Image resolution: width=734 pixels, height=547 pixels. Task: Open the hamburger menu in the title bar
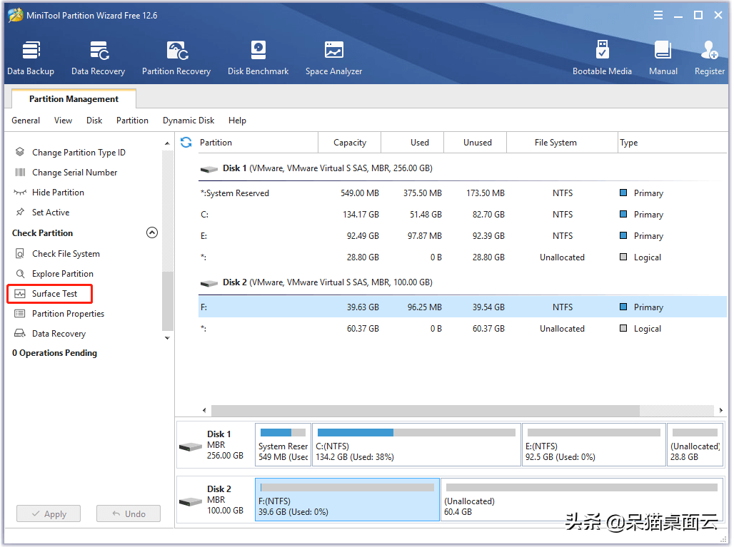click(658, 16)
